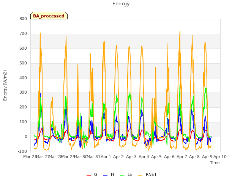Click the BA_processed annotation label
The height and width of the screenshot is (182, 243).
[x=49, y=16]
